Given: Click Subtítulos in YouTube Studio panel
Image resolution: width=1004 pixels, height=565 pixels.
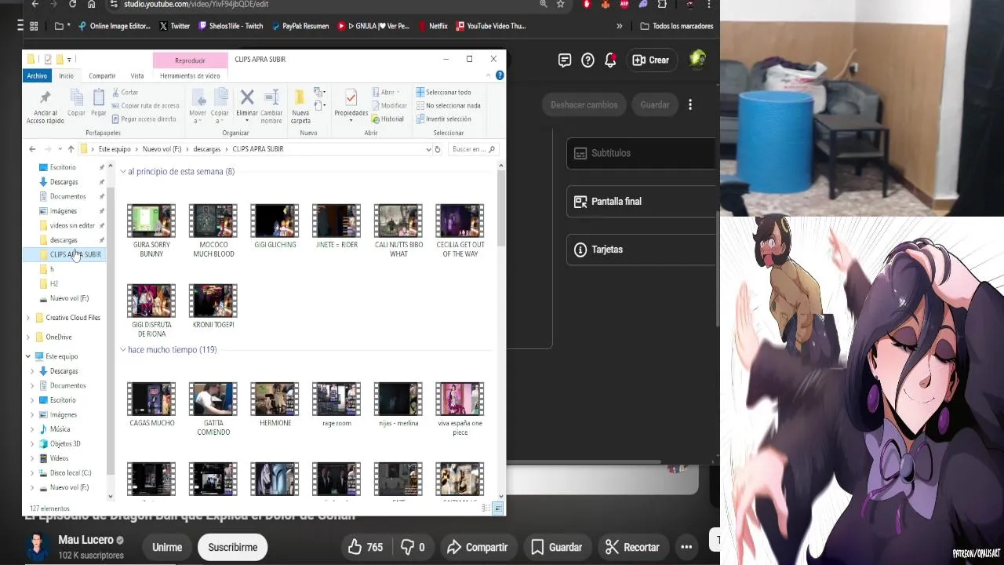Looking at the screenshot, I should click(x=642, y=153).
